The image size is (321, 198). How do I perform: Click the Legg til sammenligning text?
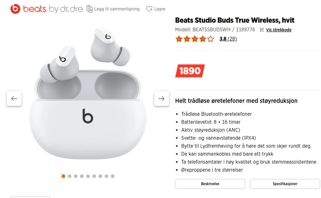pyautogui.click(x=117, y=9)
